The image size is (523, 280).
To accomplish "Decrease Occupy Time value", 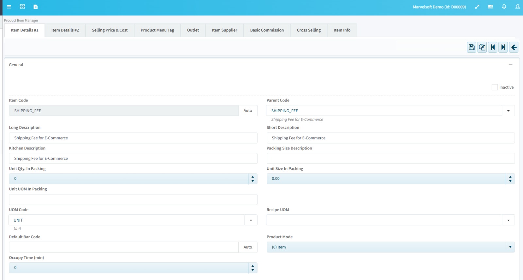I will coord(253,270).
